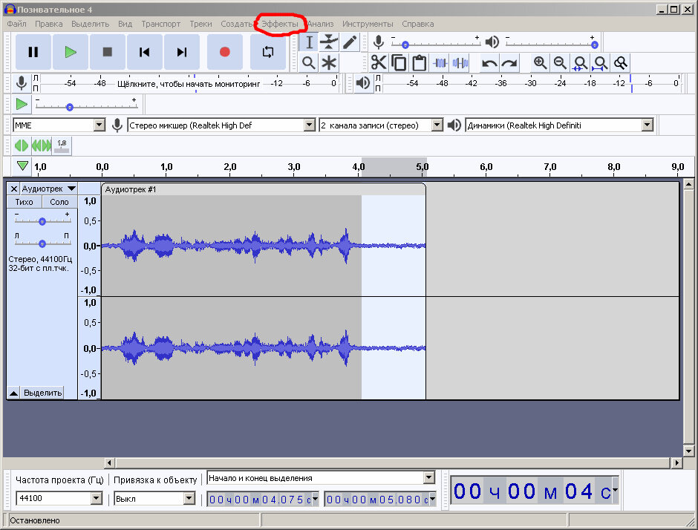Click the track pan slider knob
This screenshot has width=698, height=530.
pos(42,243)
